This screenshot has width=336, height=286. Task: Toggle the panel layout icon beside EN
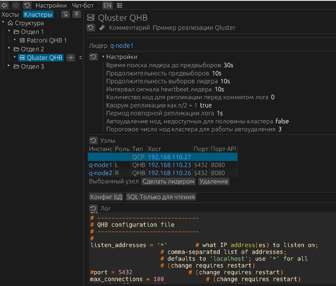click(120, 5)
